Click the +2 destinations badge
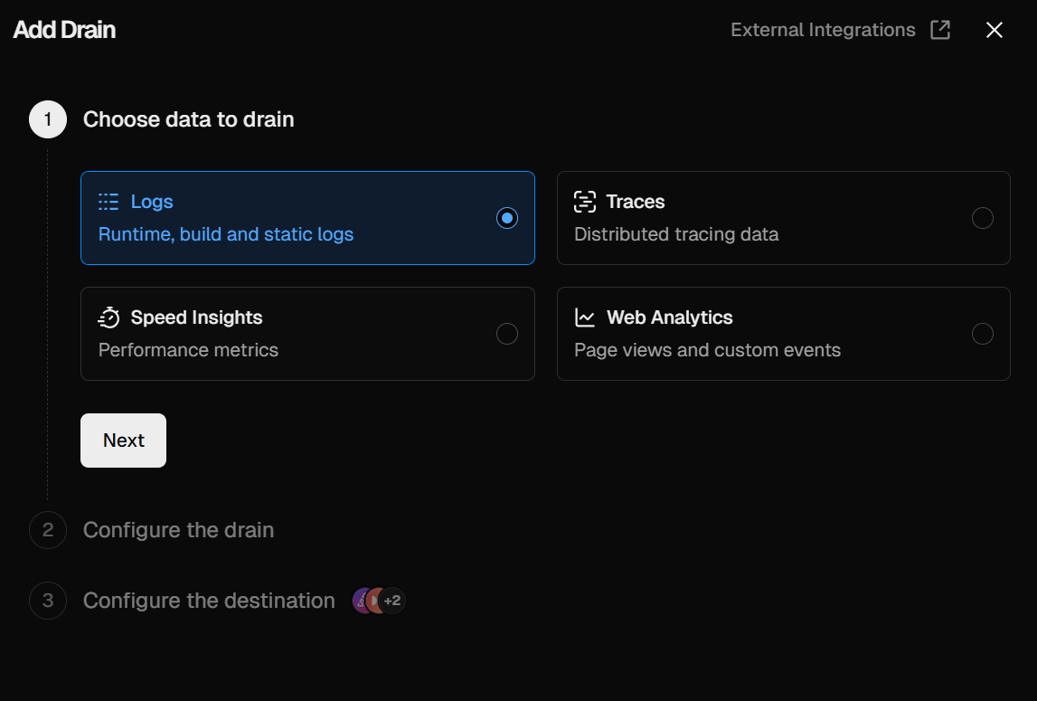Screen dimensions: 1037x701 (392, 601)
